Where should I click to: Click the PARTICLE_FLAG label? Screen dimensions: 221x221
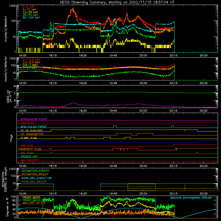[31, 149]
